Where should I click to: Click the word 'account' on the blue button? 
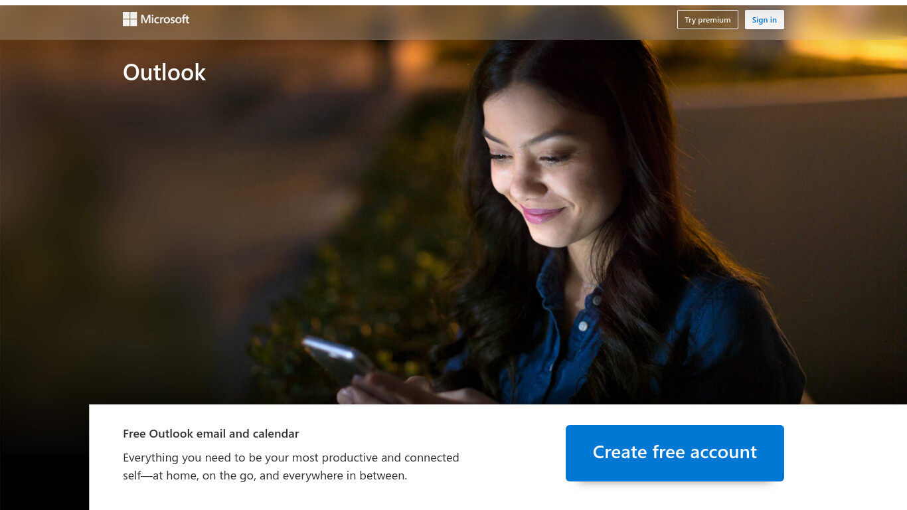tap(724, 452)
